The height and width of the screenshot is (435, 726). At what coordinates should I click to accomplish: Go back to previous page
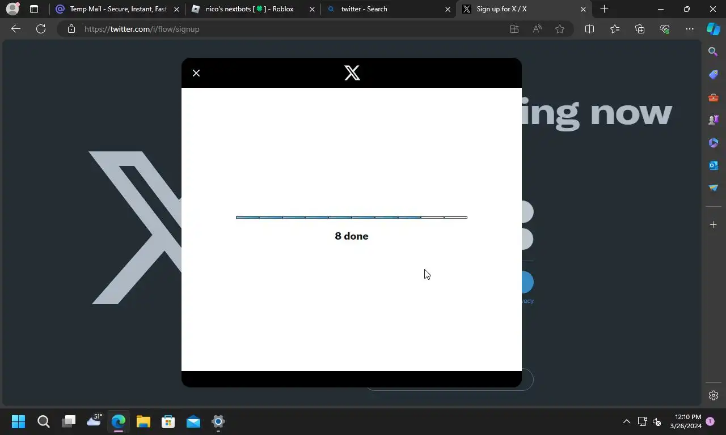[x=16, y=29]
